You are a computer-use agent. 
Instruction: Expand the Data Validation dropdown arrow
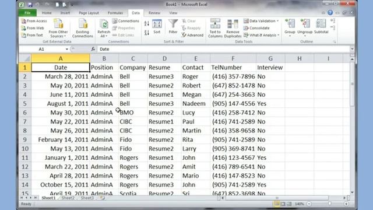pos(277,21)
